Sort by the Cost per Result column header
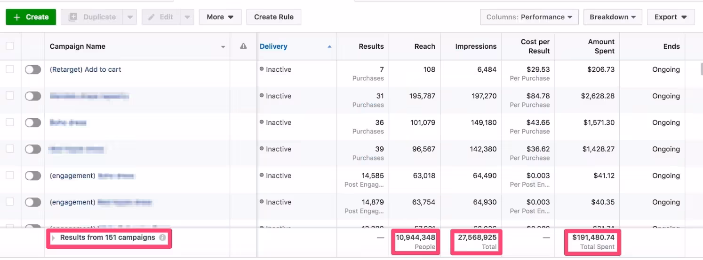 click(x=535, y=46)
